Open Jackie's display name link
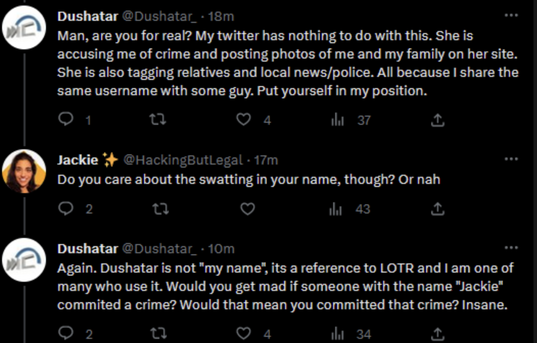The width and height of the screenshot is (537, 343). (x=77, y=160)
